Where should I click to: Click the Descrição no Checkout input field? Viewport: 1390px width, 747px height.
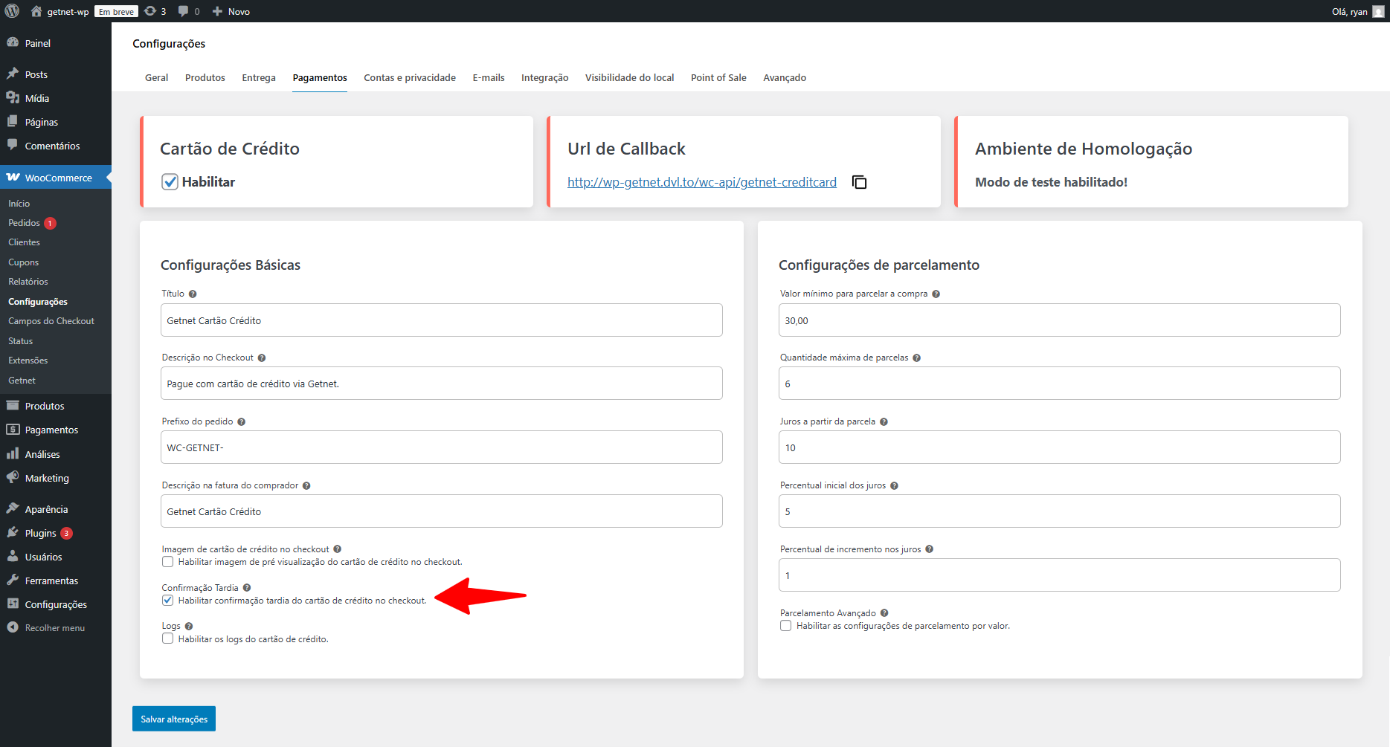coord(442,384)
